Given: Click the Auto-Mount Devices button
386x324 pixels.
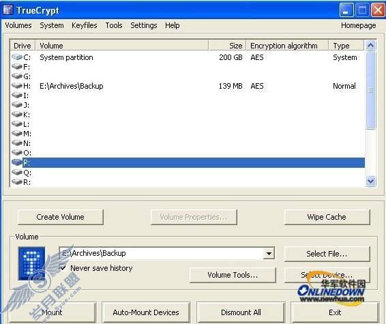Looking at the screenshot, I should (146, 312).
